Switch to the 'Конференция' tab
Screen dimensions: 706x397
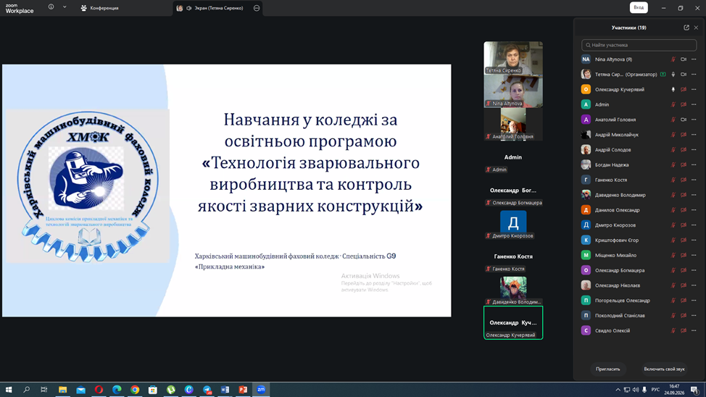[99, 8]
